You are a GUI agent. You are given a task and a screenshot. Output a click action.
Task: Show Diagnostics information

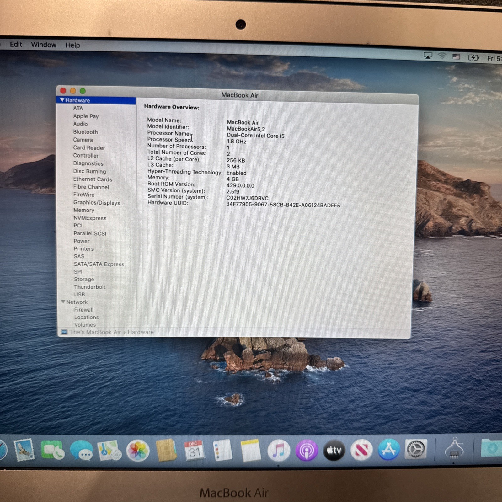(88, 163)
